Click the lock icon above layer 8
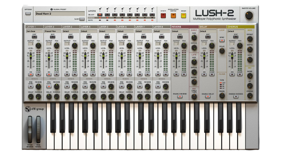The image size is (281, 155). point(152,8)
